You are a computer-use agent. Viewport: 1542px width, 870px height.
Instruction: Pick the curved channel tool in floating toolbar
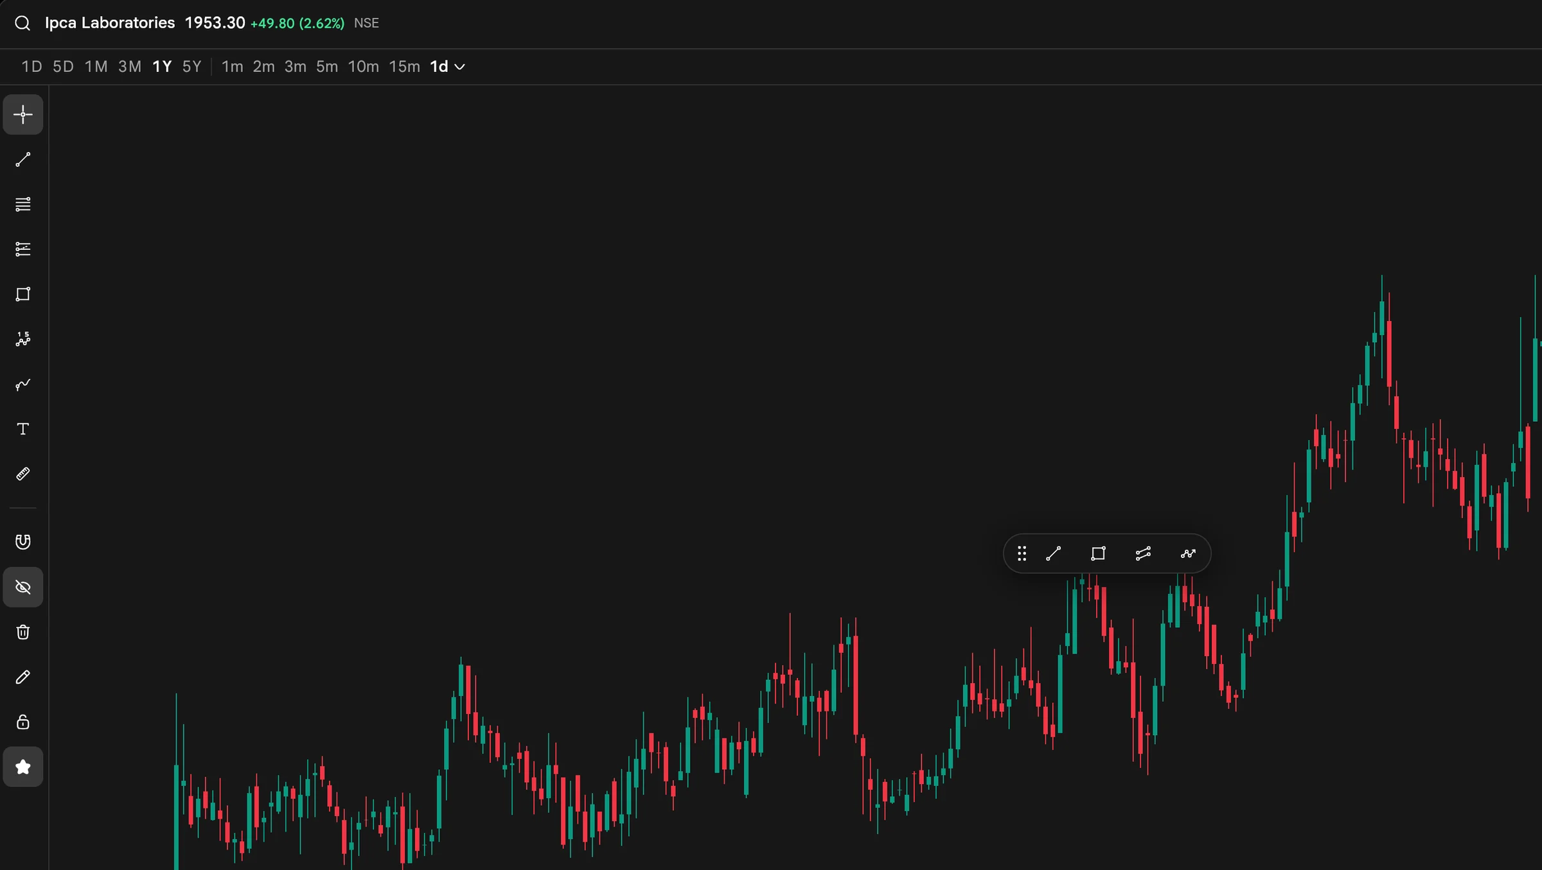[1143, 553]
